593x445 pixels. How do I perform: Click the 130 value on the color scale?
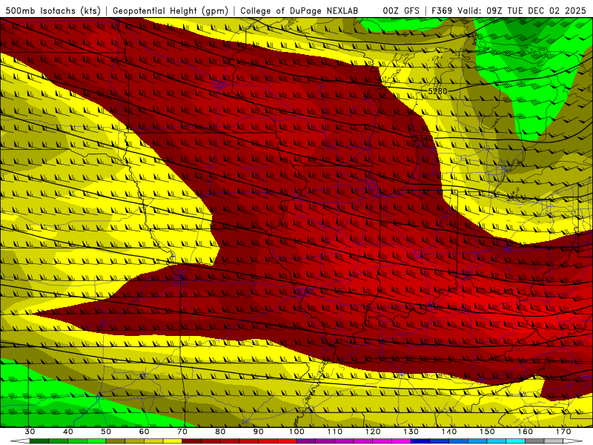click(411, 432)
